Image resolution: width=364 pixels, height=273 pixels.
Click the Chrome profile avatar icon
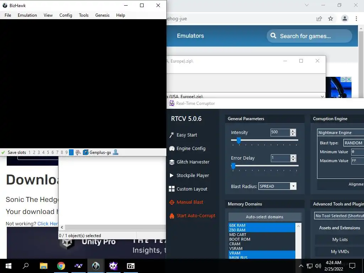point(345,18)
